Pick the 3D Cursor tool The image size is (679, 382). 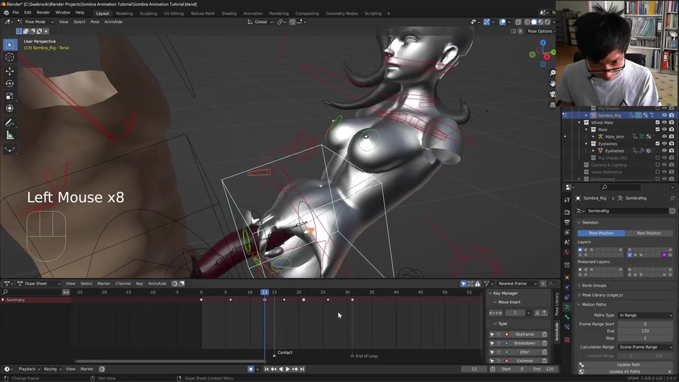[10, 57]
